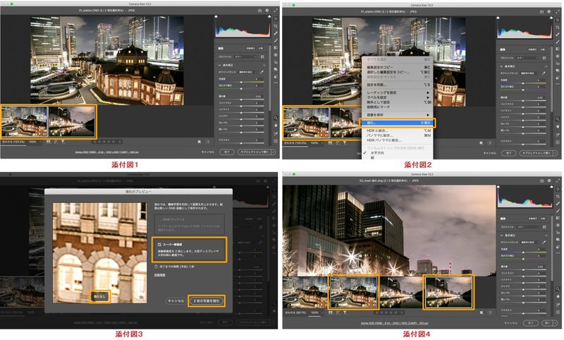
Task: Pick the white balance eyedropper in figure 1 window
Action: [262, 72]
